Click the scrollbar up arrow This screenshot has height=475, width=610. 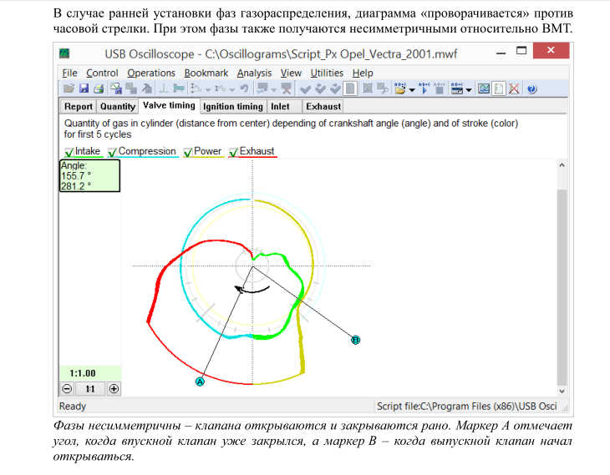point(562,164)
